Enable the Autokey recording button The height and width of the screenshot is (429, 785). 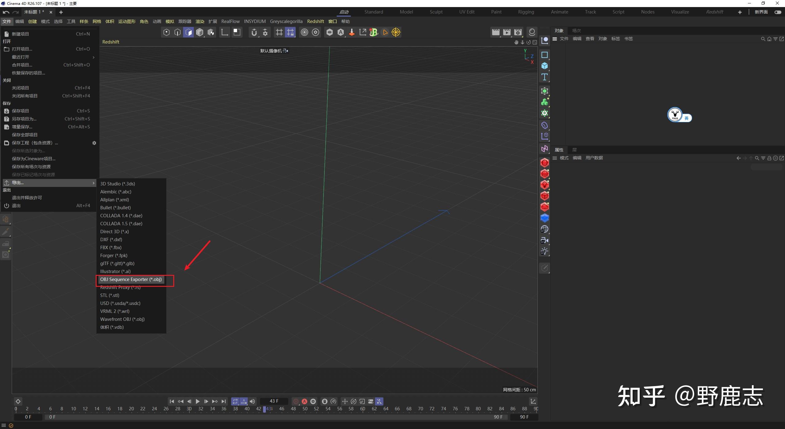click(x=304, y=401)
